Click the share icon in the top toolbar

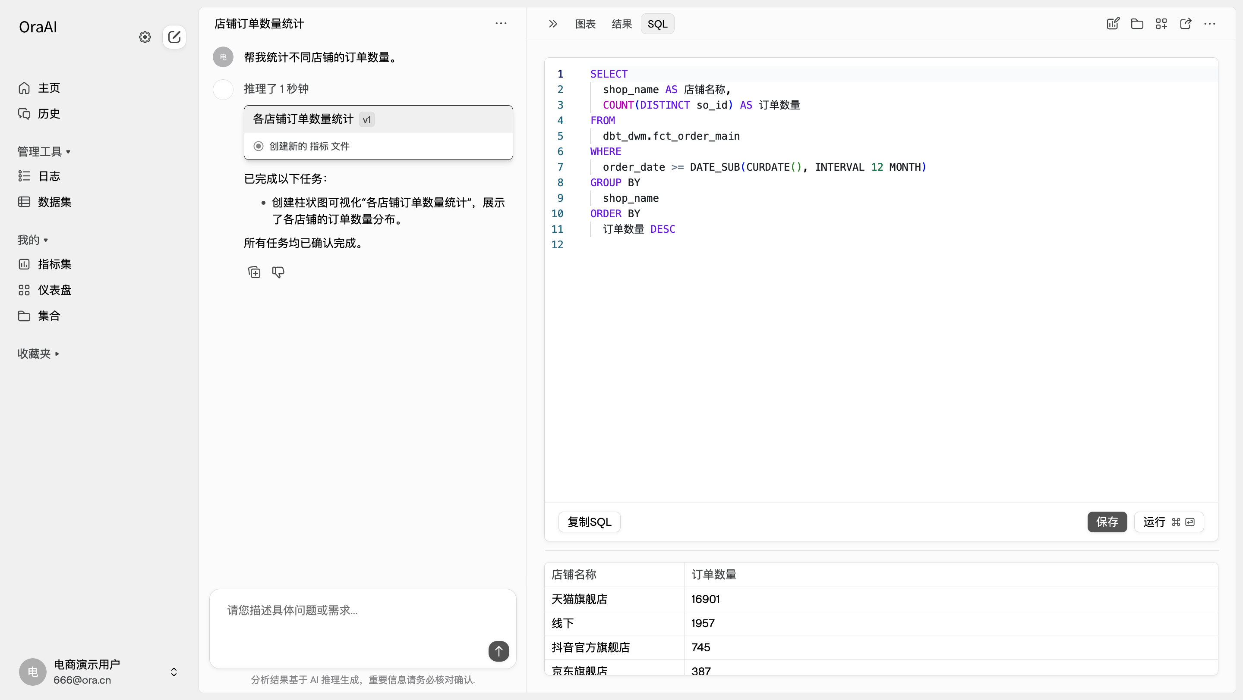click(1186, 23)
